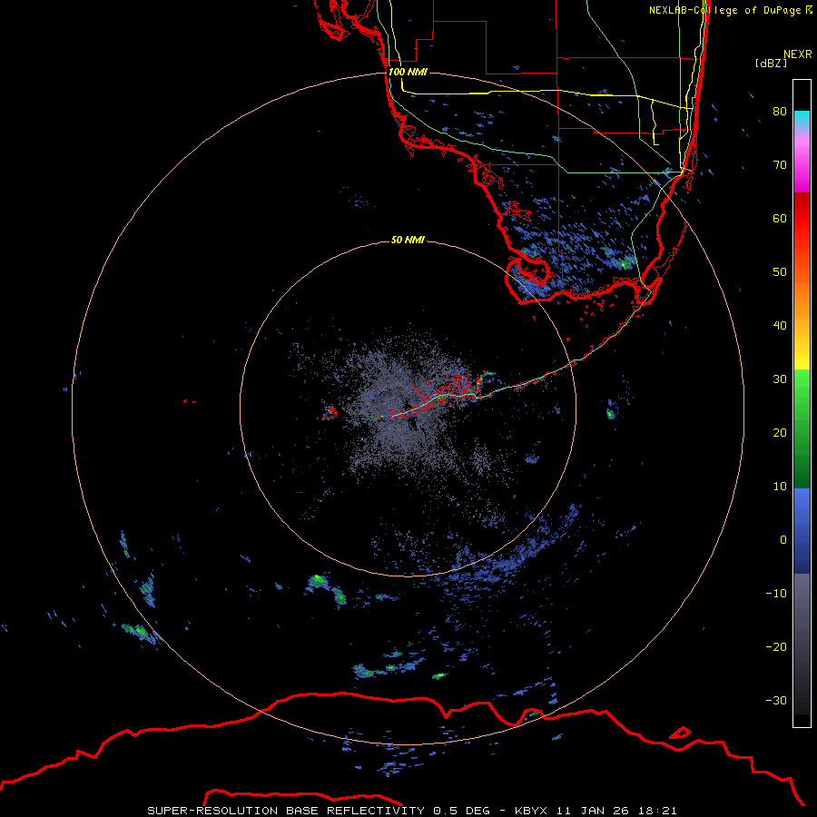The height and width of the screenshot is (817, 817).
Task: Click the [dBZ] units label
Action: (x=771, y=64)
